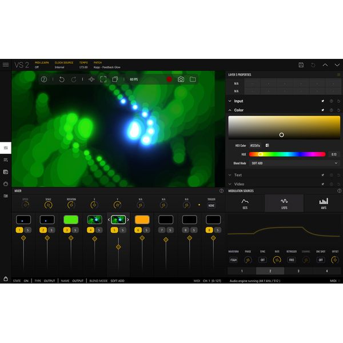The height and width of the screenshot is (343, 343).
Task: Reset the Color section with its reset arrow
Action: 338,110
